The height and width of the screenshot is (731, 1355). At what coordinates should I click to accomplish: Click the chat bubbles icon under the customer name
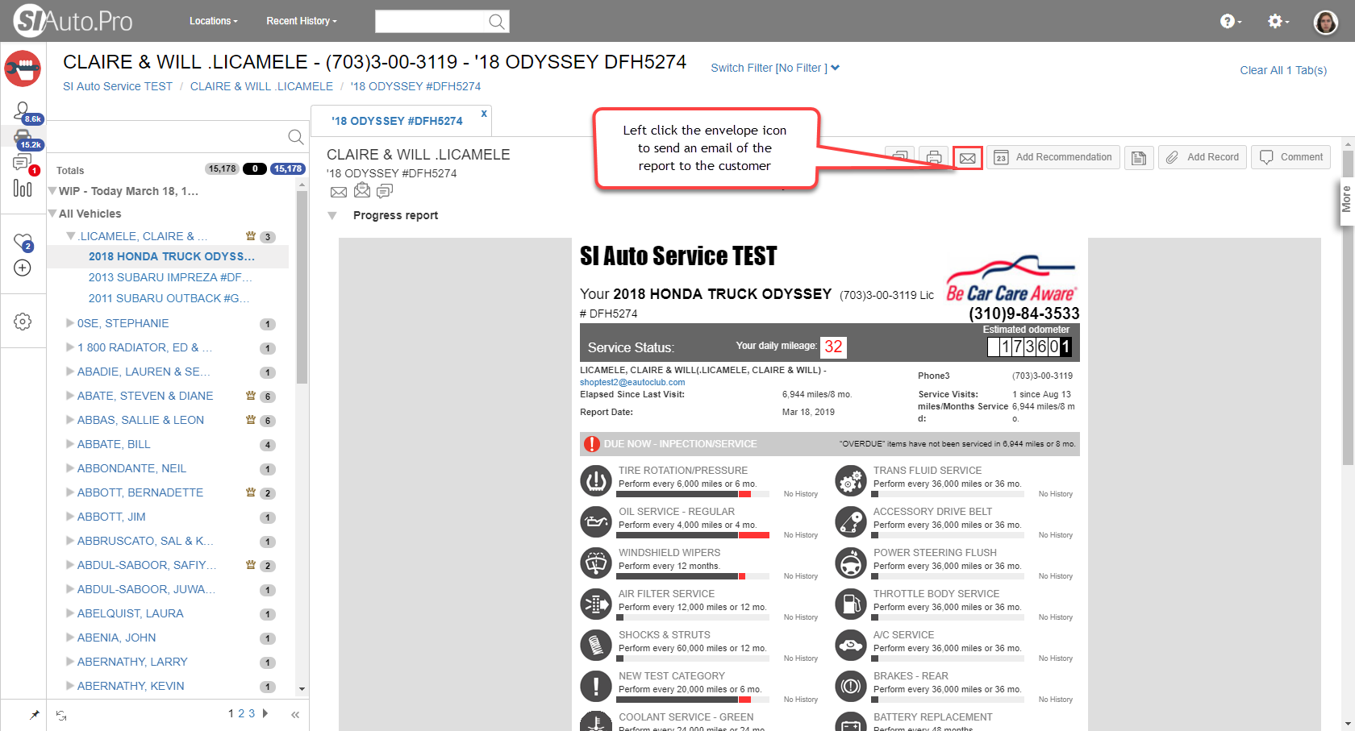tap(385, 191)
